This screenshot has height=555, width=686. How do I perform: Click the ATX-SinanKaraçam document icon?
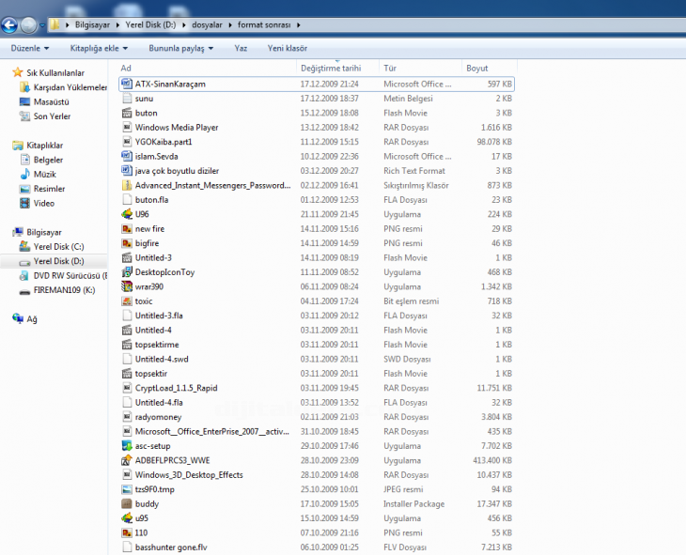click(127, 85)
